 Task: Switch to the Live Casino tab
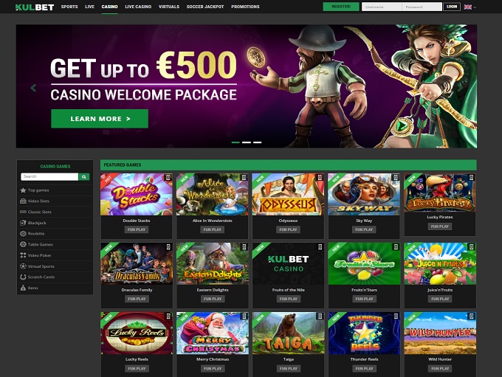coord(138,7)
